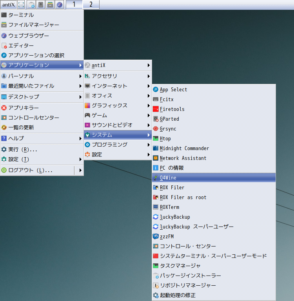This screenshot has width=294, height=301.
Task: Open the プログラミング category
Action: click(x=118, y=145)
